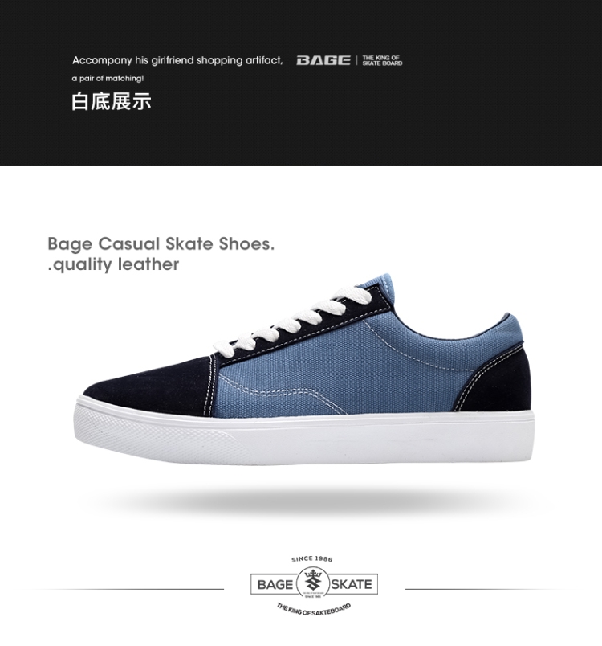
Task: Click the Chinese heading 白底展示
Action: point(112,102)
